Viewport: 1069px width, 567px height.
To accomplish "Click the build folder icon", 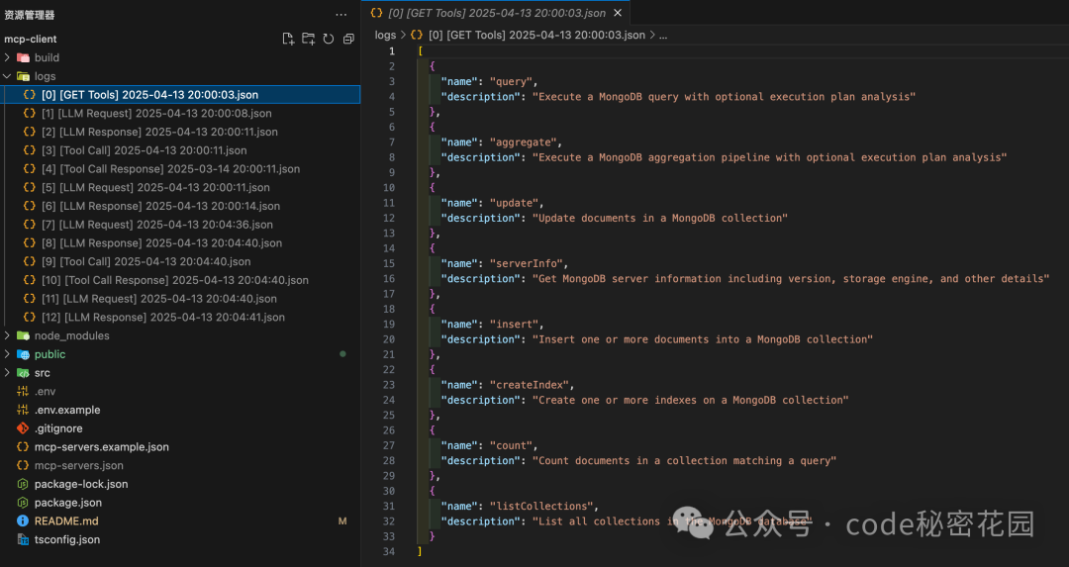I will point(23,58).
